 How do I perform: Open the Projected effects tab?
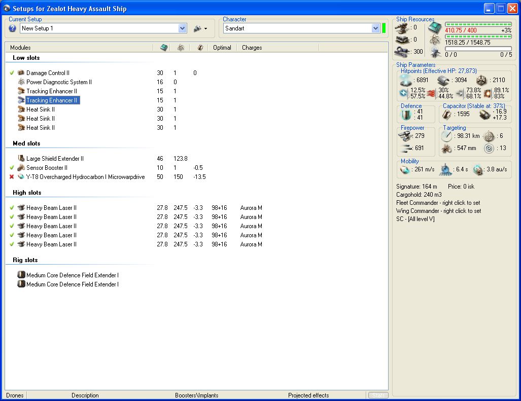(x=308, y=395)
